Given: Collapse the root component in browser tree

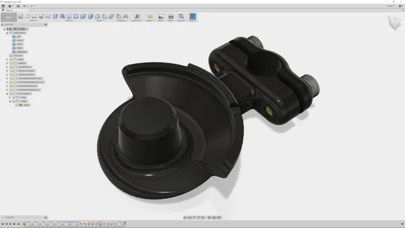Looking at the screenshot, I should 4,29.
